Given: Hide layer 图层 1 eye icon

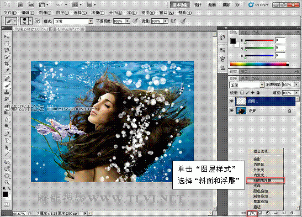Looking at the screenshot, I should coord(232,101).
